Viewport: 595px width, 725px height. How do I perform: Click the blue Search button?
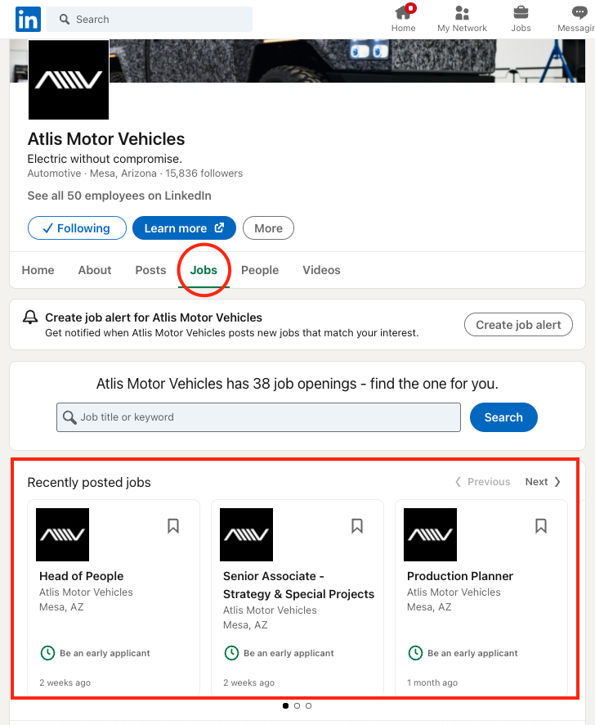503,417
